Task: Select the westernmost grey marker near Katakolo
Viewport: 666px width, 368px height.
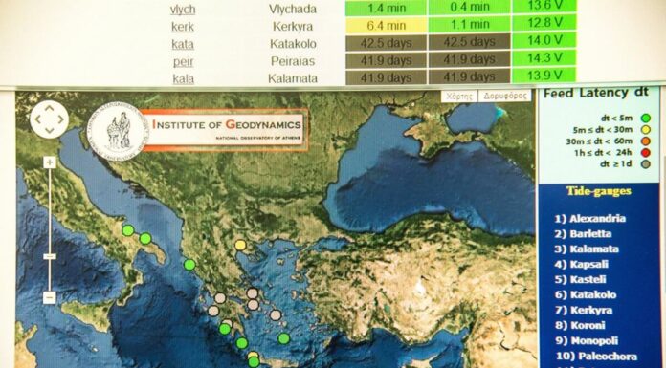Action: click(x=213, y=311)
